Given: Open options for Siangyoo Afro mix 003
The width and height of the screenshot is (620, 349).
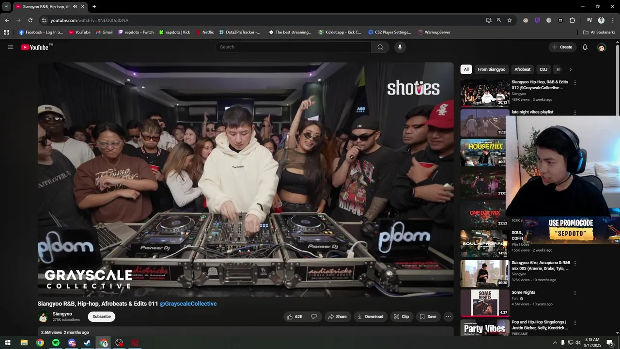Looking at the screenshot, I should 575,263.
